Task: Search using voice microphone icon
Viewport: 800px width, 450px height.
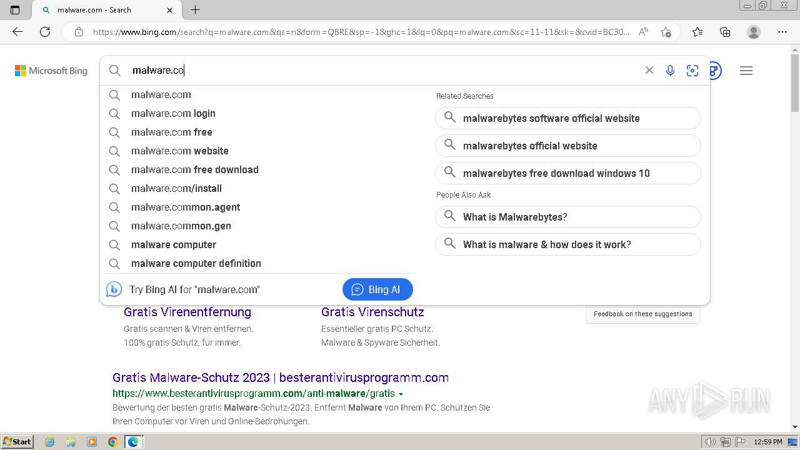Action: coord(670,71)
